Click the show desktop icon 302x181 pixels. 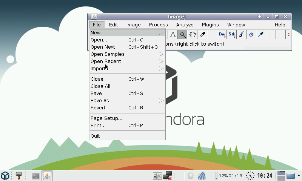point(290,176)
